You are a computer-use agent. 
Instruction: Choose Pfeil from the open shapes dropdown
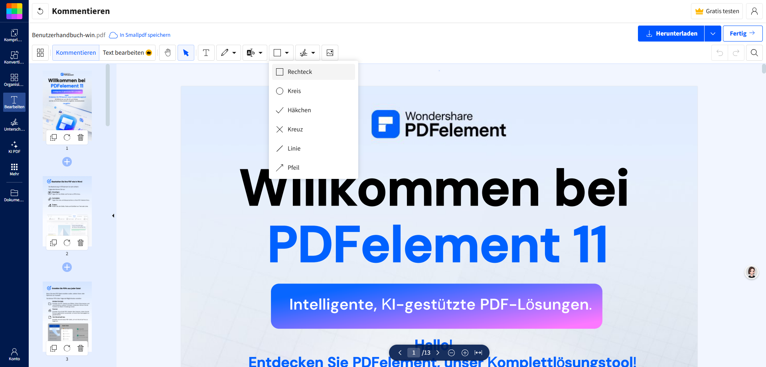tap(294, 167)
